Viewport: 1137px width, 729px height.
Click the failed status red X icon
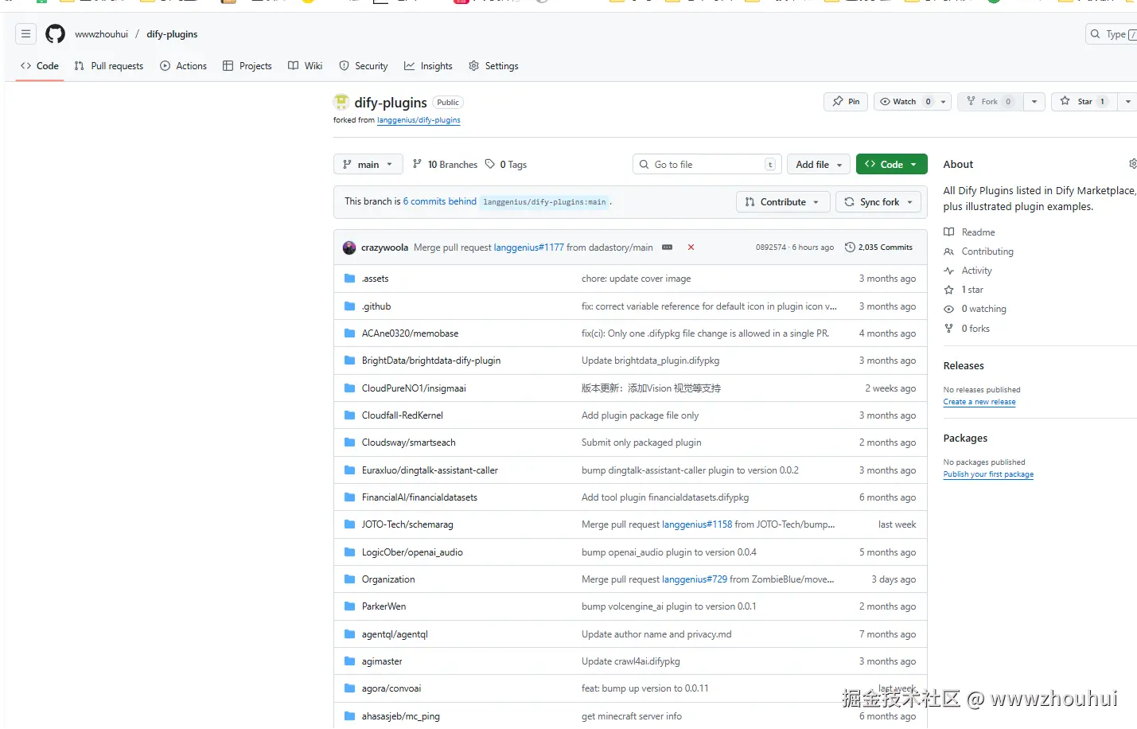point(691,248)
